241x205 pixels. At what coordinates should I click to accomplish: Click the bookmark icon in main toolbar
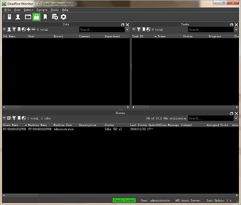[x=45, y=17]
